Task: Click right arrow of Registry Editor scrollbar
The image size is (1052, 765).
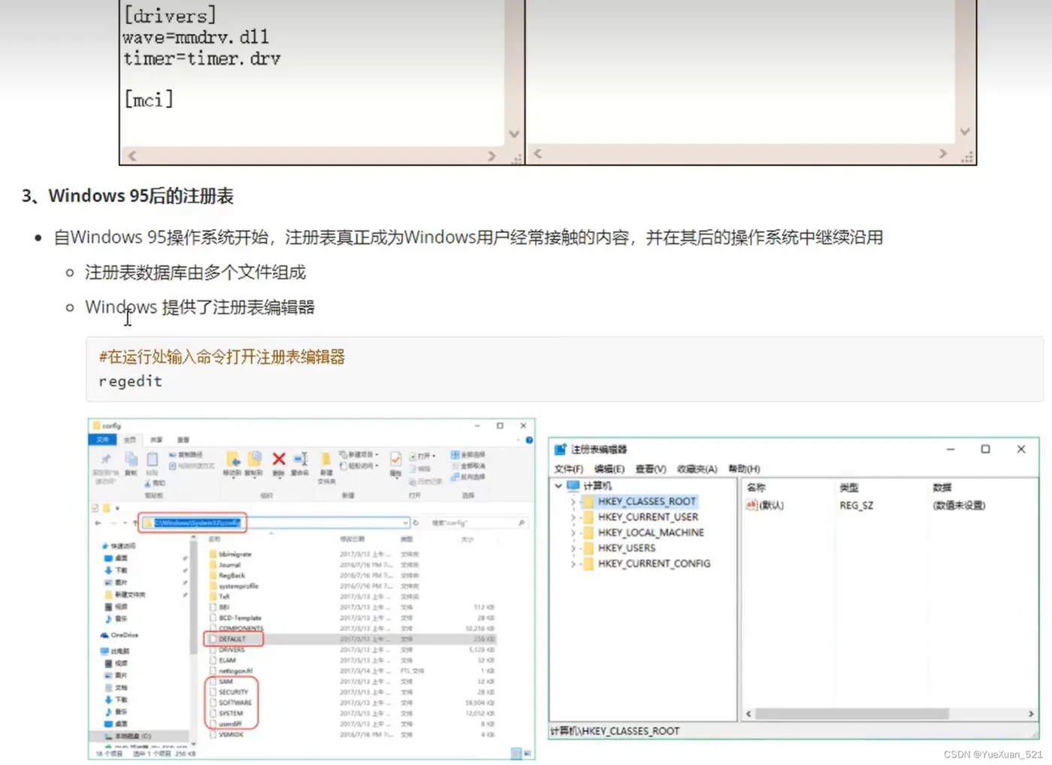Action: 1031,714
